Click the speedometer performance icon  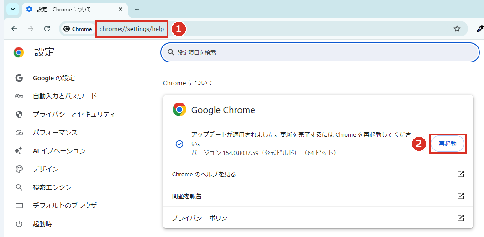[19, 133]
